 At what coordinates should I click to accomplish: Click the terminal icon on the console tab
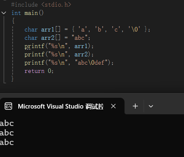(x=8, y=106)
